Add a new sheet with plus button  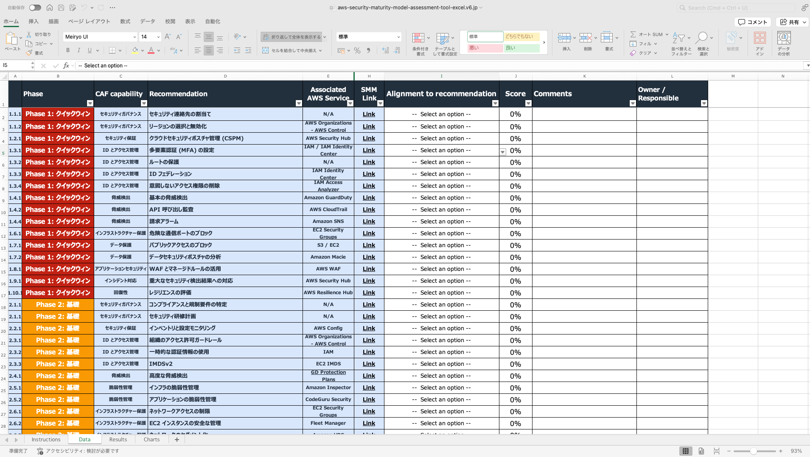coord(177,440)
